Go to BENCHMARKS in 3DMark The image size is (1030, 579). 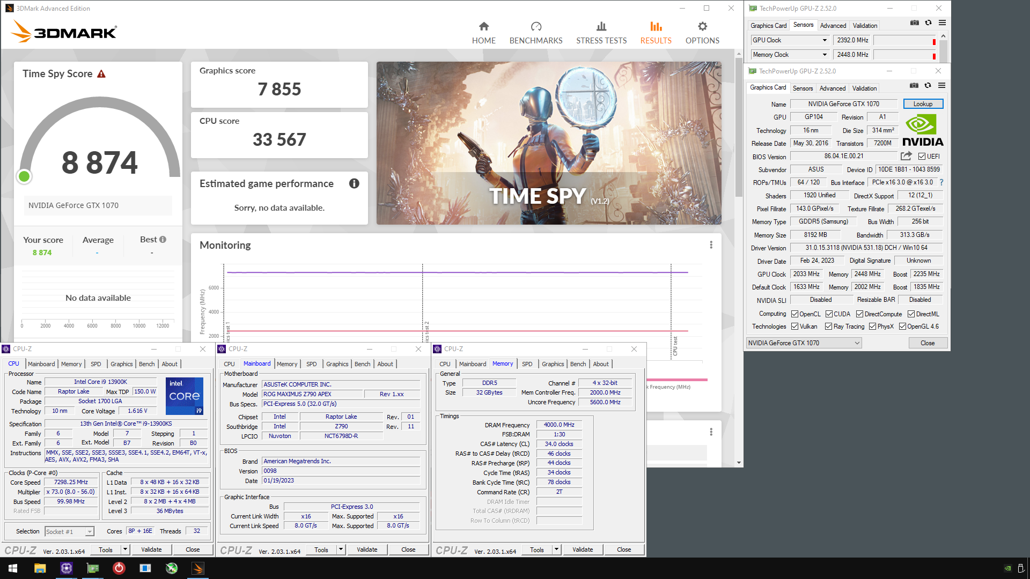(x=536, y=33)
